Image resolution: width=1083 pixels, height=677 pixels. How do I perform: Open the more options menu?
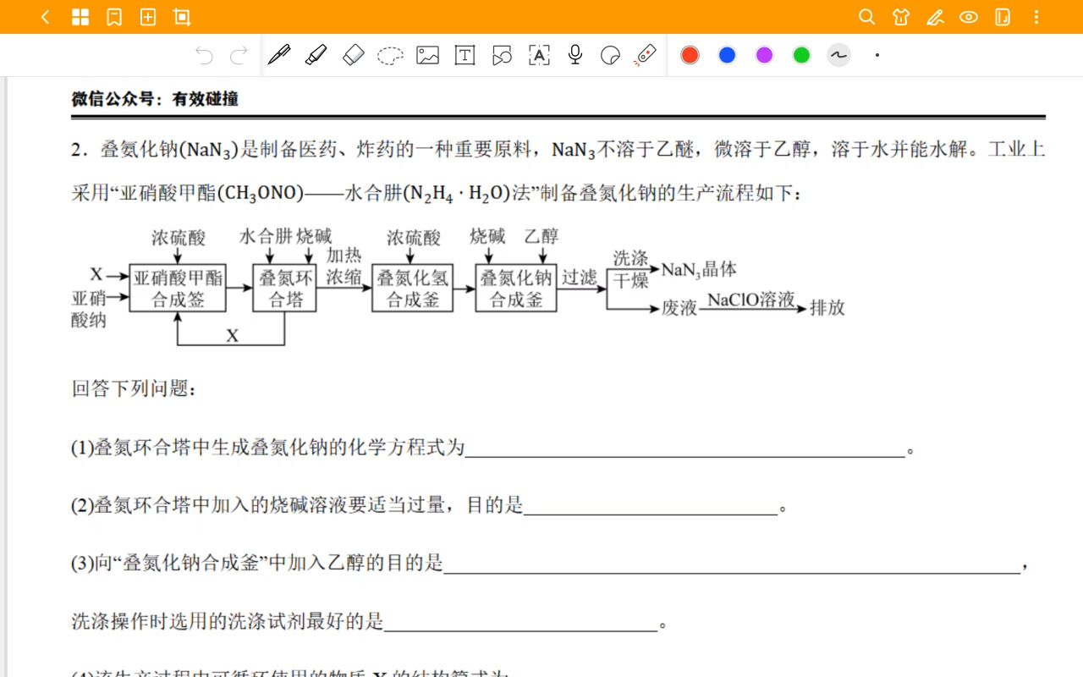click(1036, 17)
